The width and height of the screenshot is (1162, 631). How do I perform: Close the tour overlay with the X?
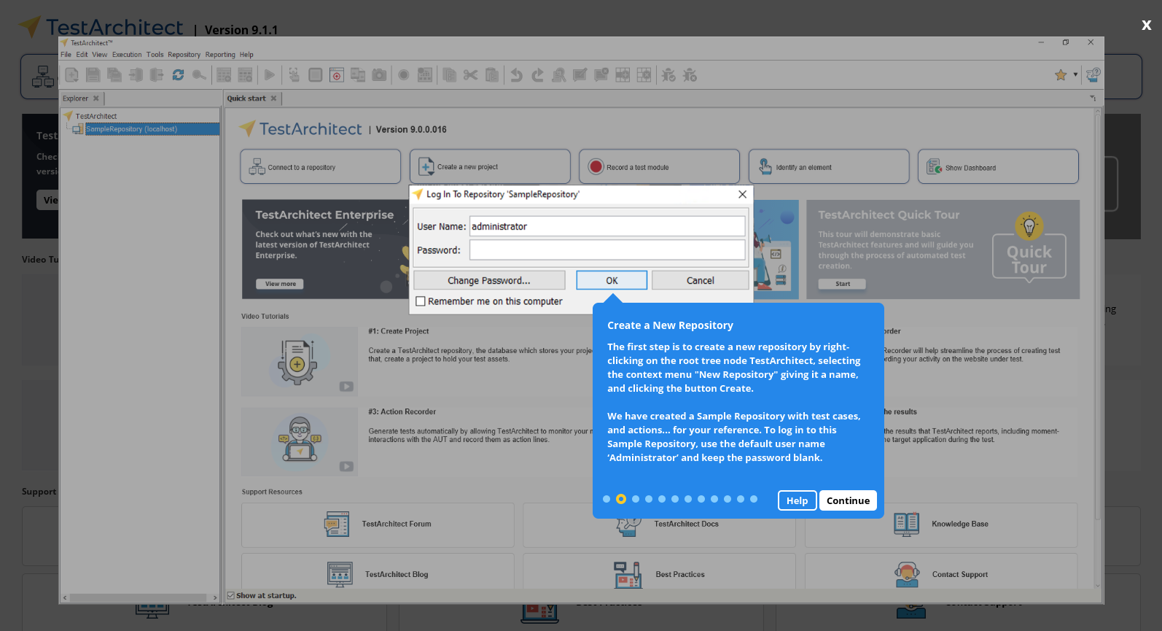pyautogui.click(x=1146, y=26)
